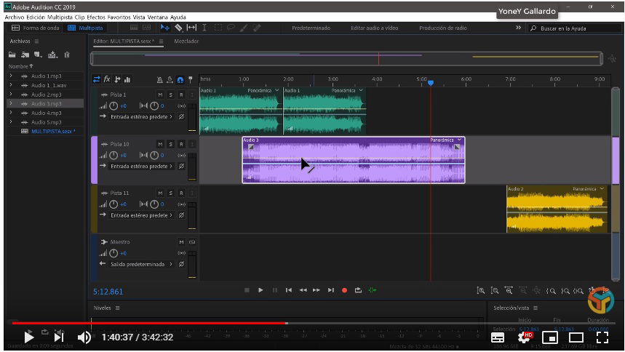Click import file icon in Archivos panel
This screenshot has height=352, width=625.
(25, 55)
